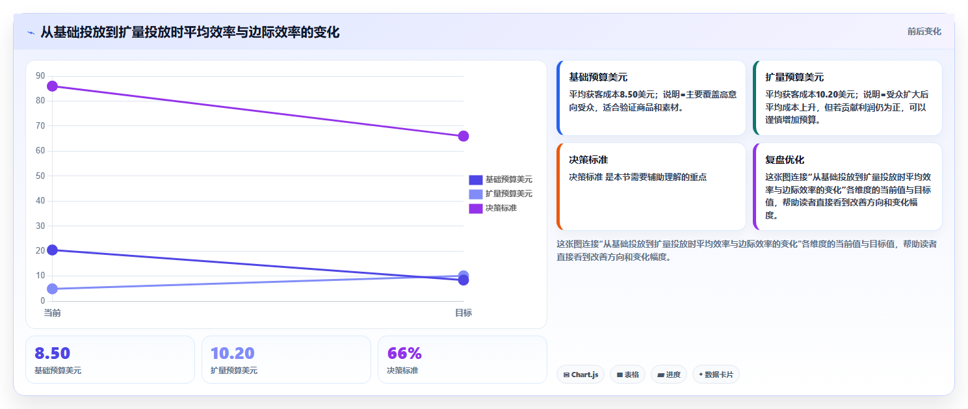This screenshot has width=968, height=409.
Task: Click the light blue data point at 目标
Action: (x=464, y=276)
